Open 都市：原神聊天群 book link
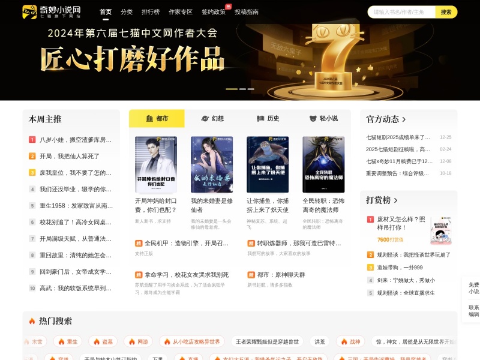The height and width of the screenshot is (360, 480). point(281,275)
